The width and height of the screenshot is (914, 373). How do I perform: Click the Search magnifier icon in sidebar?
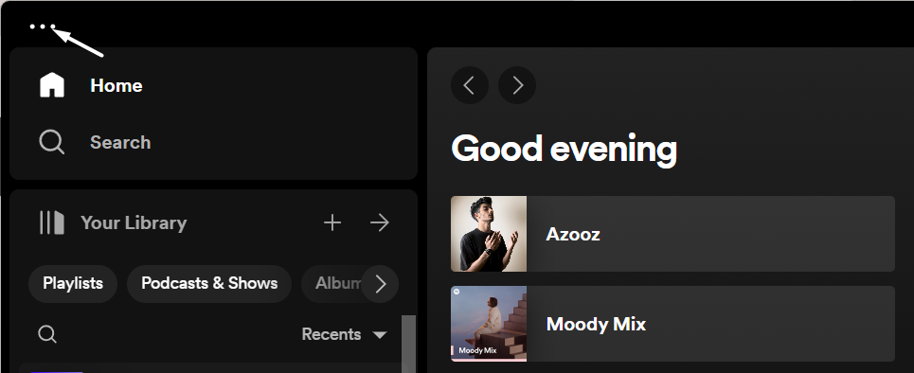[x=51, y=142]
